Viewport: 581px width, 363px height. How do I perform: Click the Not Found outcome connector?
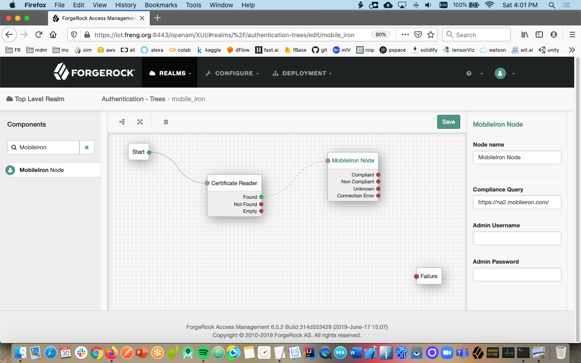pyautogui.click(x=261, y=204)
